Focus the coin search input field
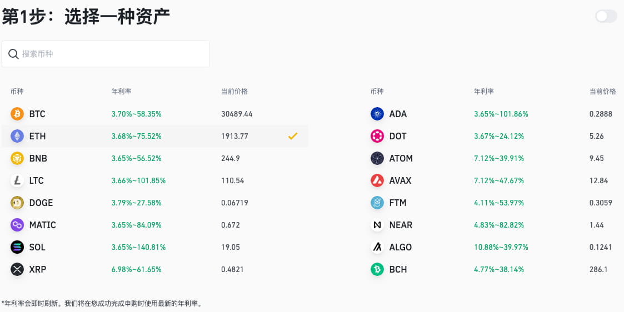This screenshot has width=624, height=312. click(111, 54)
